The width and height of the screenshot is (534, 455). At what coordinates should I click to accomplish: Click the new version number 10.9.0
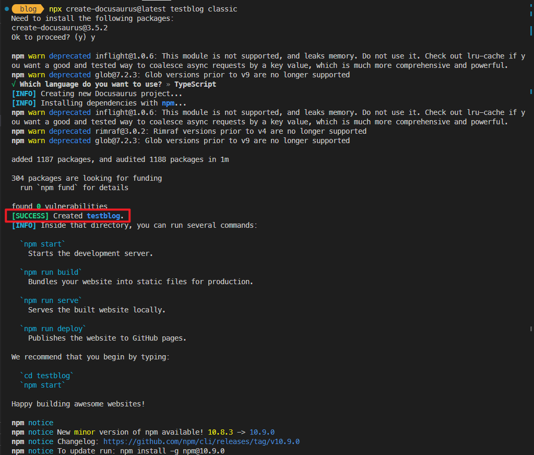(x=262, y=432)
